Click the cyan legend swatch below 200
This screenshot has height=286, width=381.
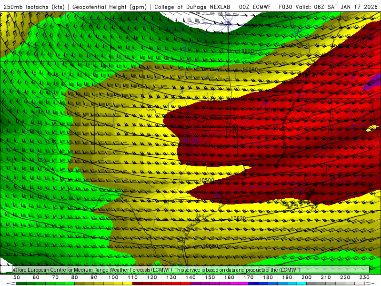click(301, 284)
